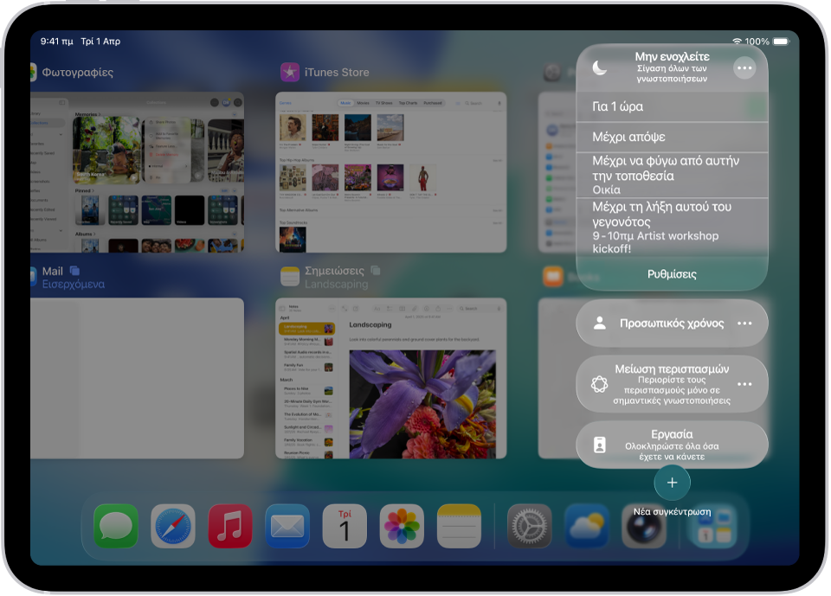Screen dimensions: 831x596
Task: Open more options for Μείωση περισπασμών
Action: tap(744, 384)
